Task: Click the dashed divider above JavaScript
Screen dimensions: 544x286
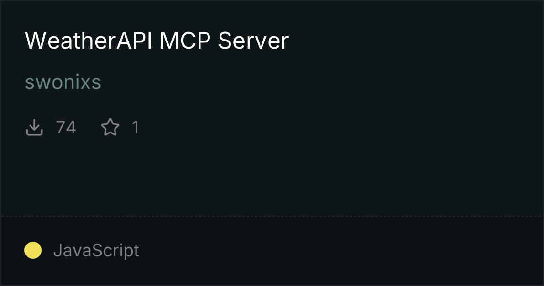Action: [272, 217]
